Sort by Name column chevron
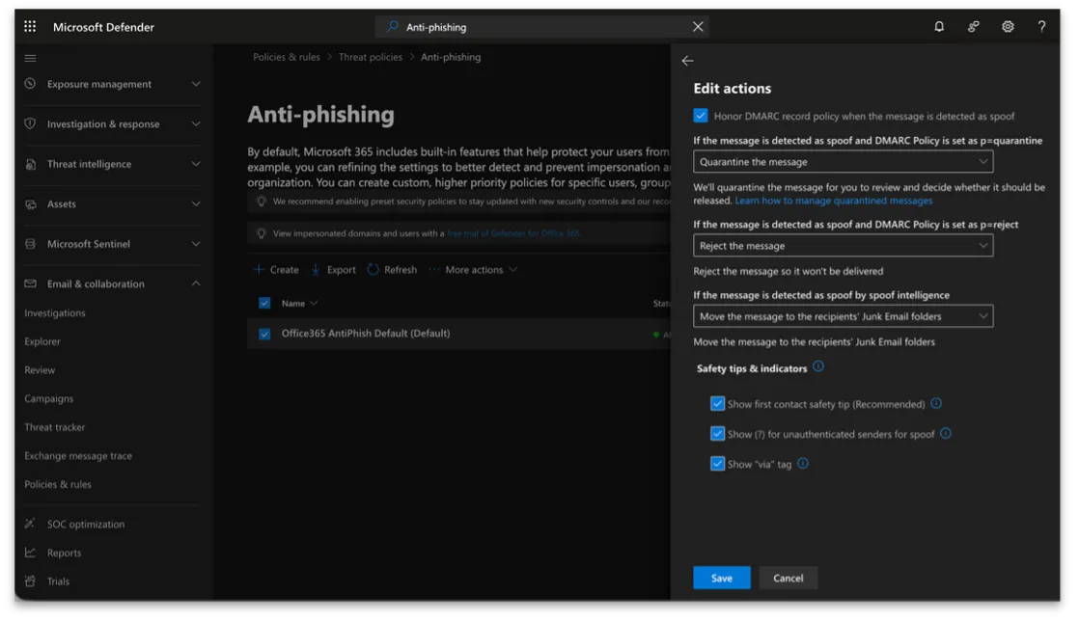 click(314, 304)
